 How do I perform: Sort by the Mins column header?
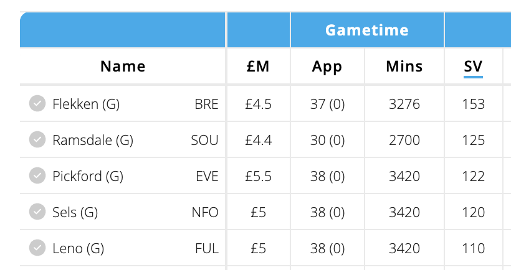404,66
